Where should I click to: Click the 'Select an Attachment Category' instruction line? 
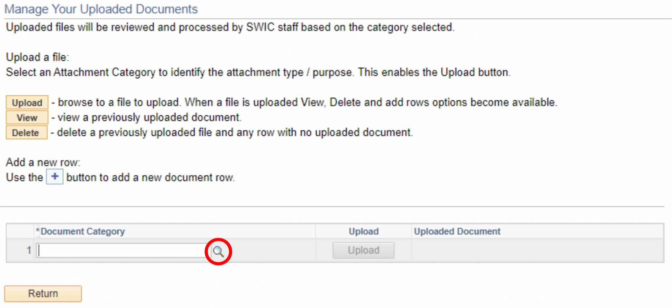click(x=258, y=72)
